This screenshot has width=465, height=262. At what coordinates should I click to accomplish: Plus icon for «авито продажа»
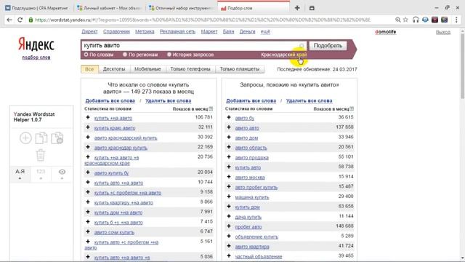tap(229, 157)
